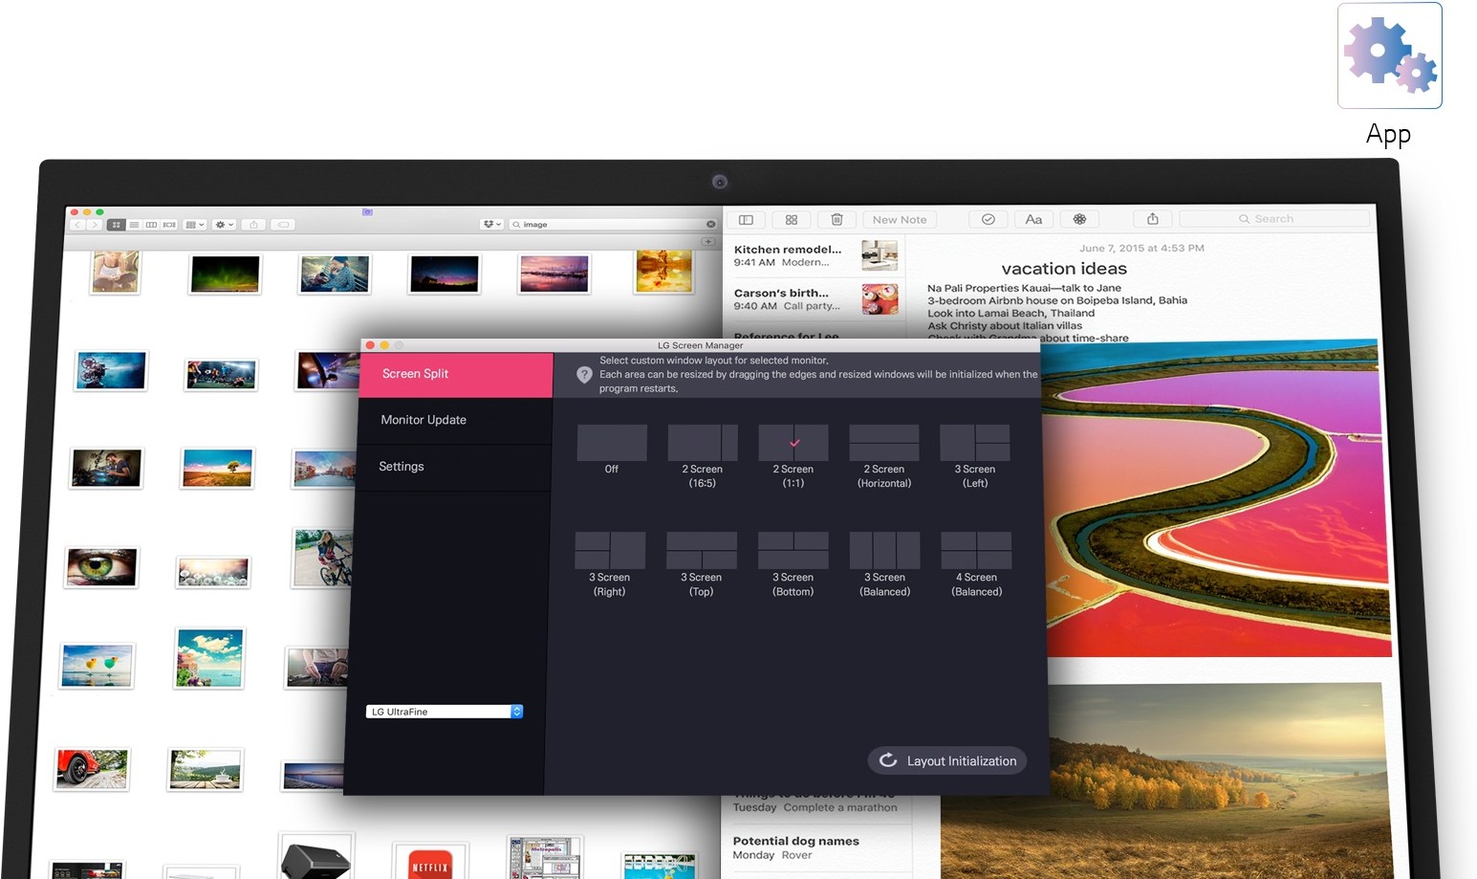Viewport: 1477px width, 879px height.
Task: Click the Notes share icon
Action: pyautogui.click(x=1153, y=219)
